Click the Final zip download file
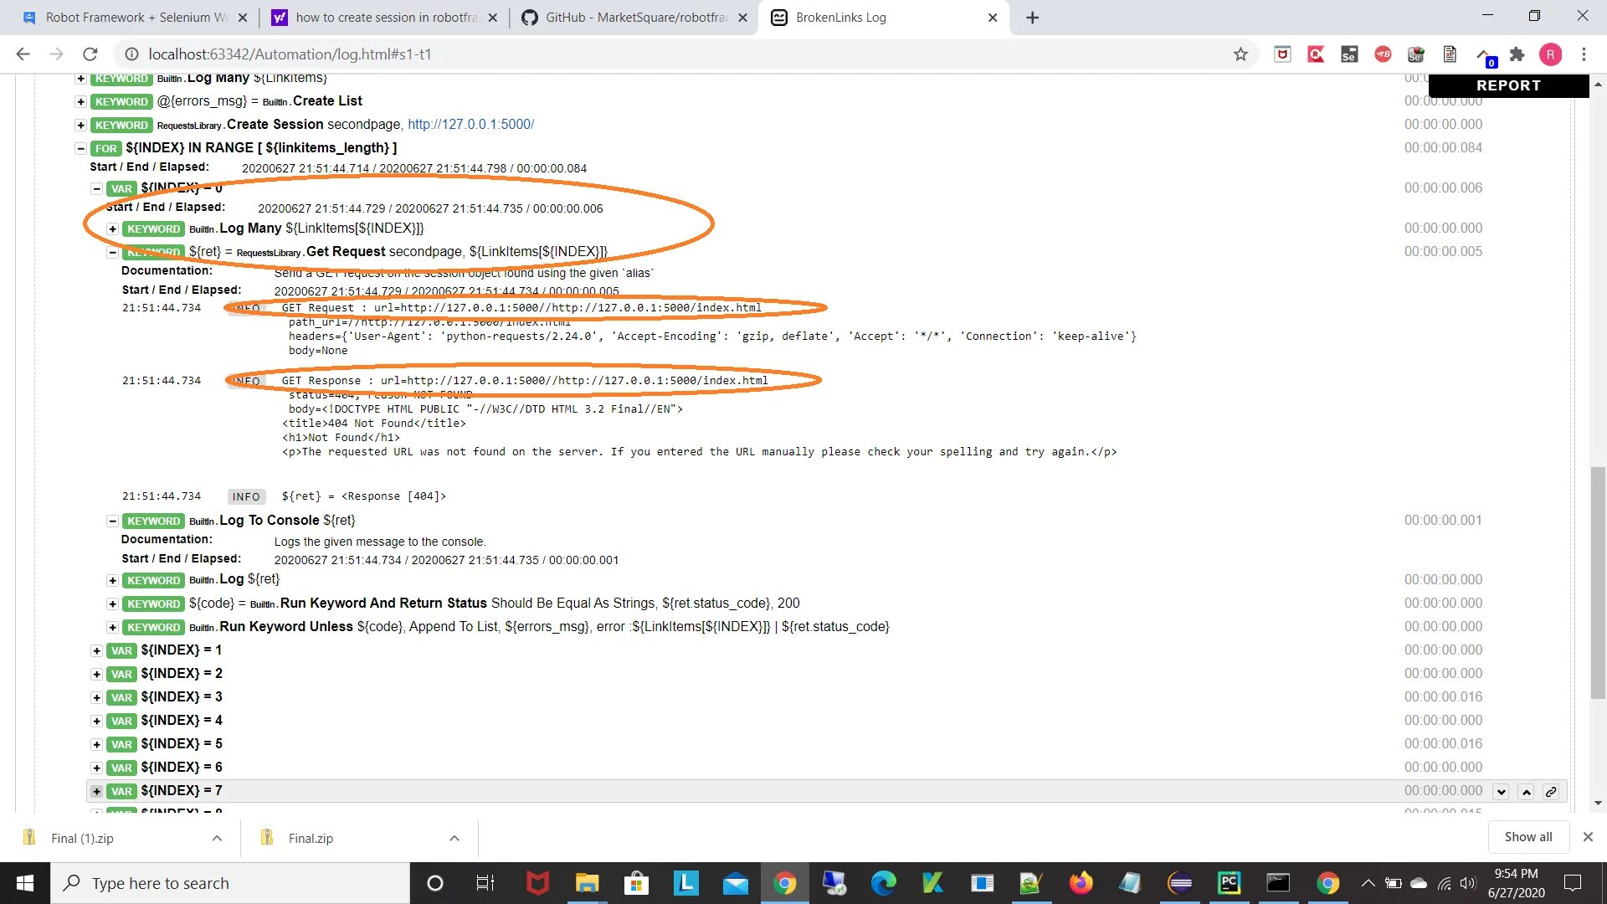This screenshot has width=1607, height=904. point(312,837)
